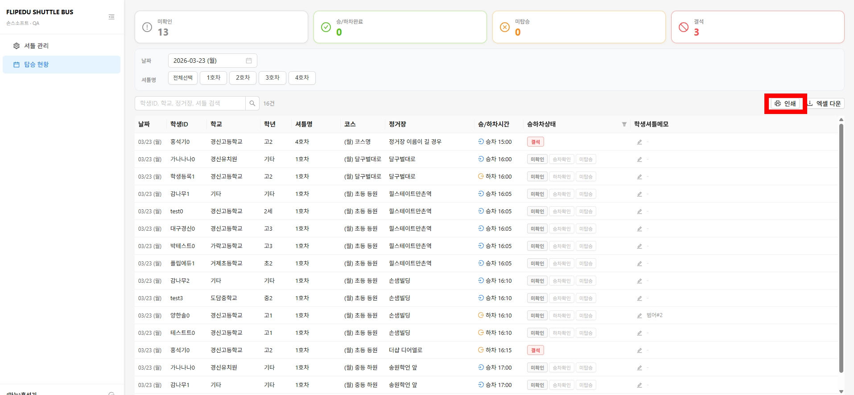Edit shuttle memo for 플립에듀1 row

(x=639, y=264)
